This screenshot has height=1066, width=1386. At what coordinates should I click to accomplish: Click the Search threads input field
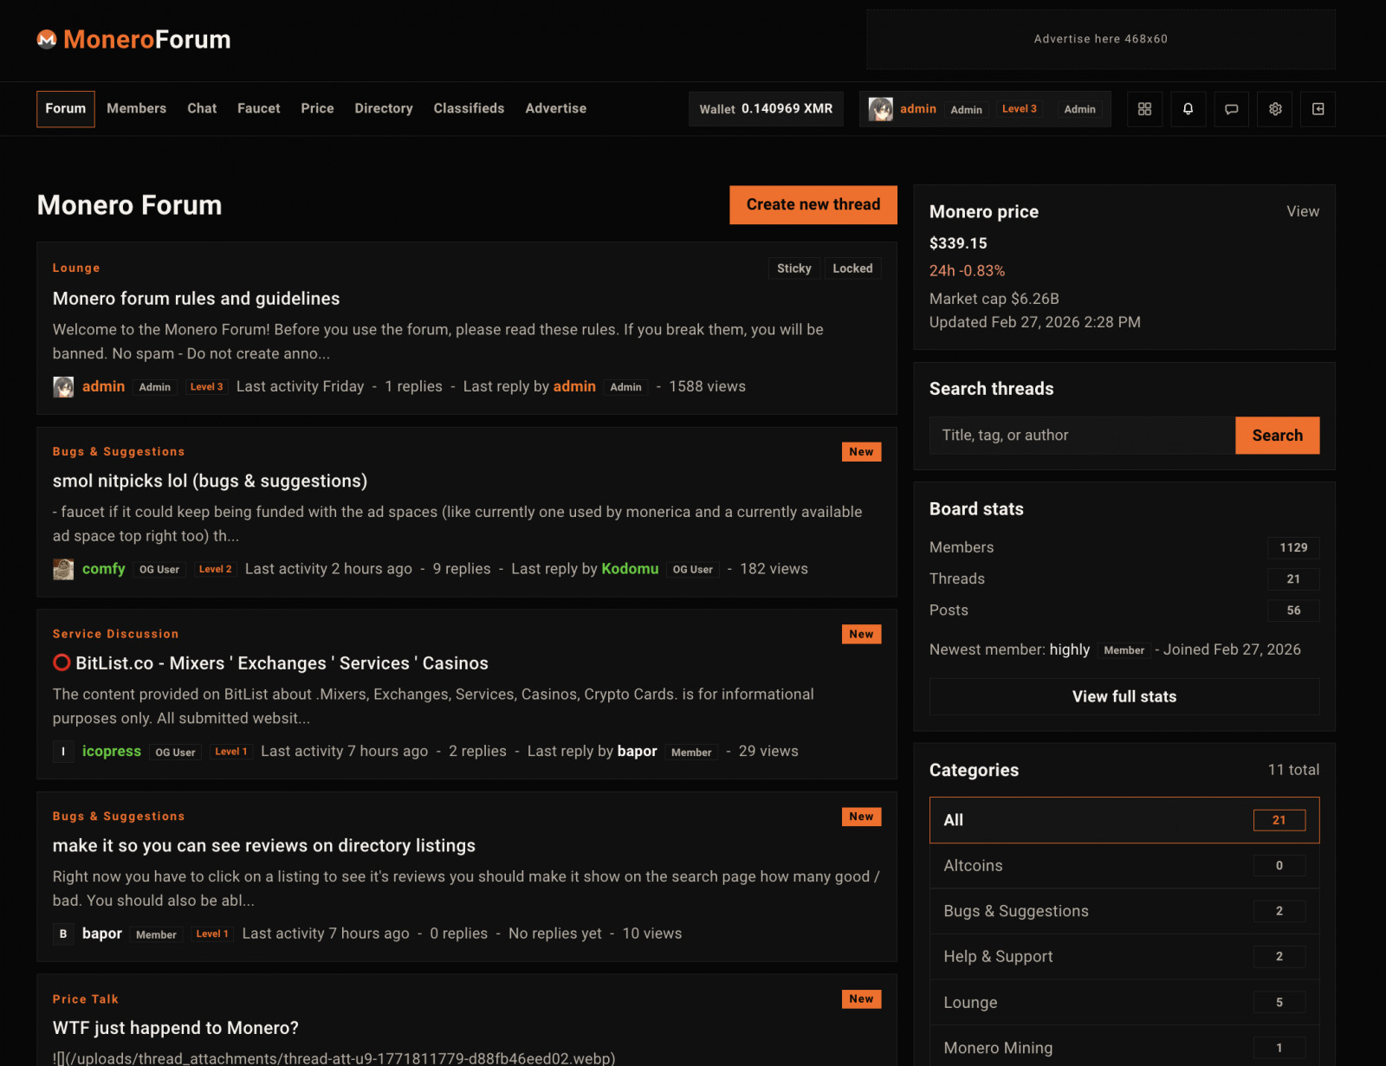point(1082,436)
